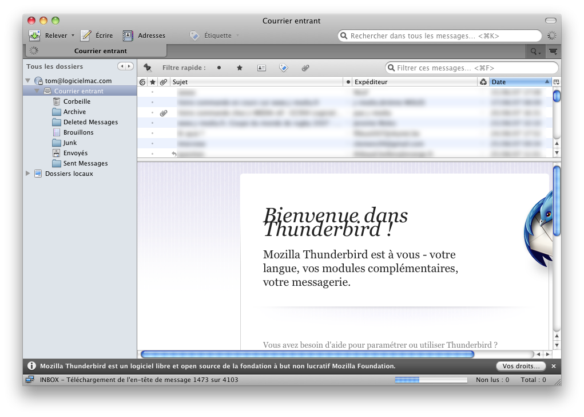Click the Relever get-mail icon
Image resolution: width=584 pixels, height=417 pixels.
click(34, 36)
